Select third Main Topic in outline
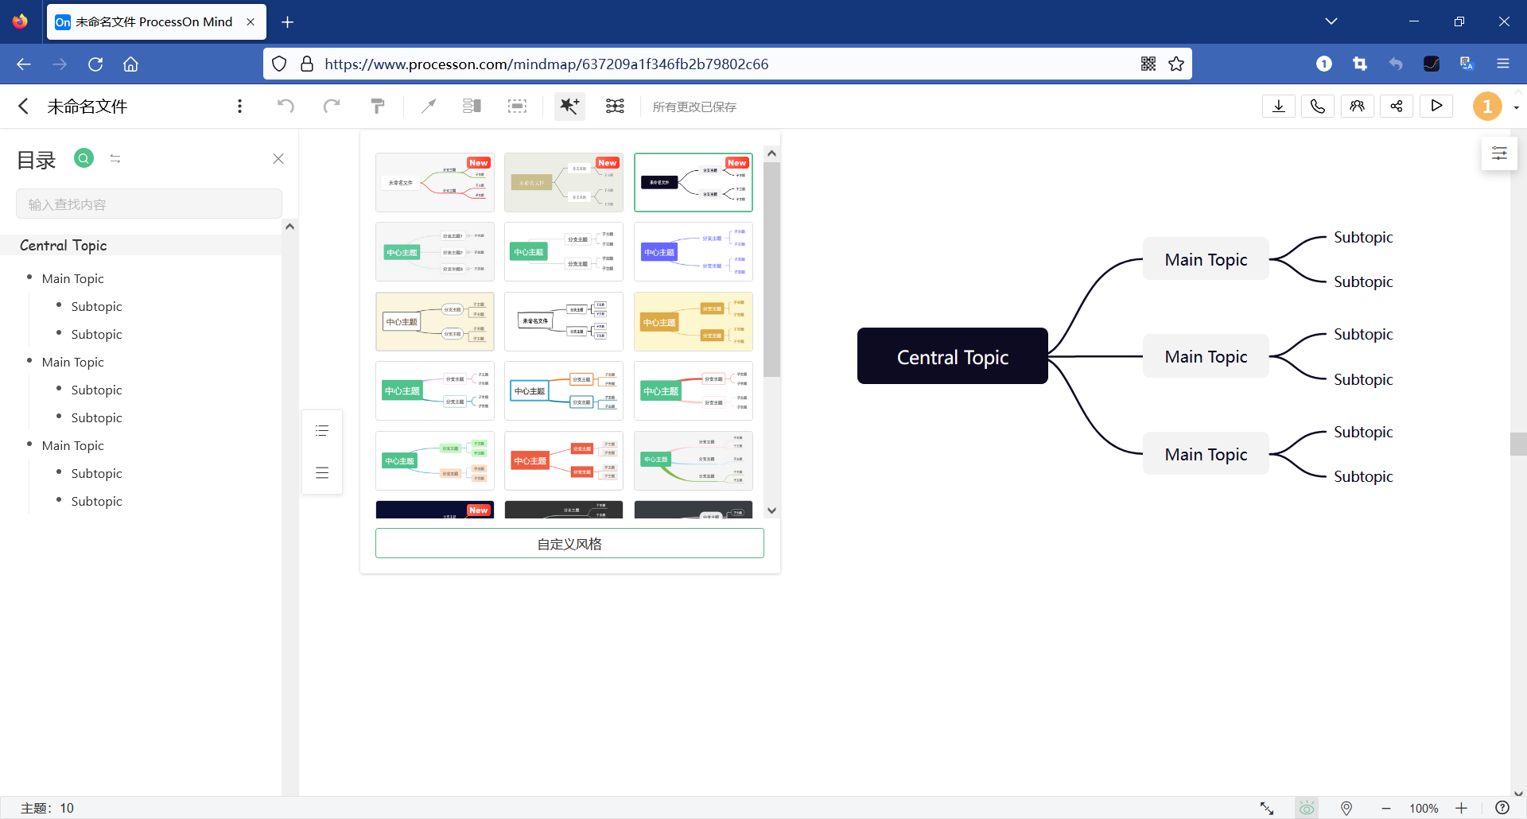Image resolution: width=1527 pixels, height=819 pixels. (x=73, y=445)
